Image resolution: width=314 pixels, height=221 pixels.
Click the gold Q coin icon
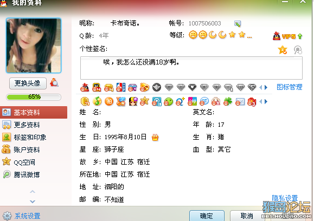pyautogui.click(x=85, y=102)
